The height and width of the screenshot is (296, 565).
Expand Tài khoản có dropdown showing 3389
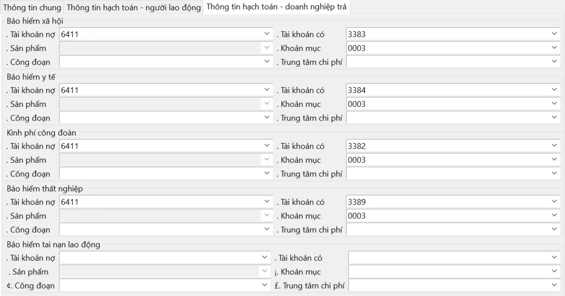[x=555, y=201]
